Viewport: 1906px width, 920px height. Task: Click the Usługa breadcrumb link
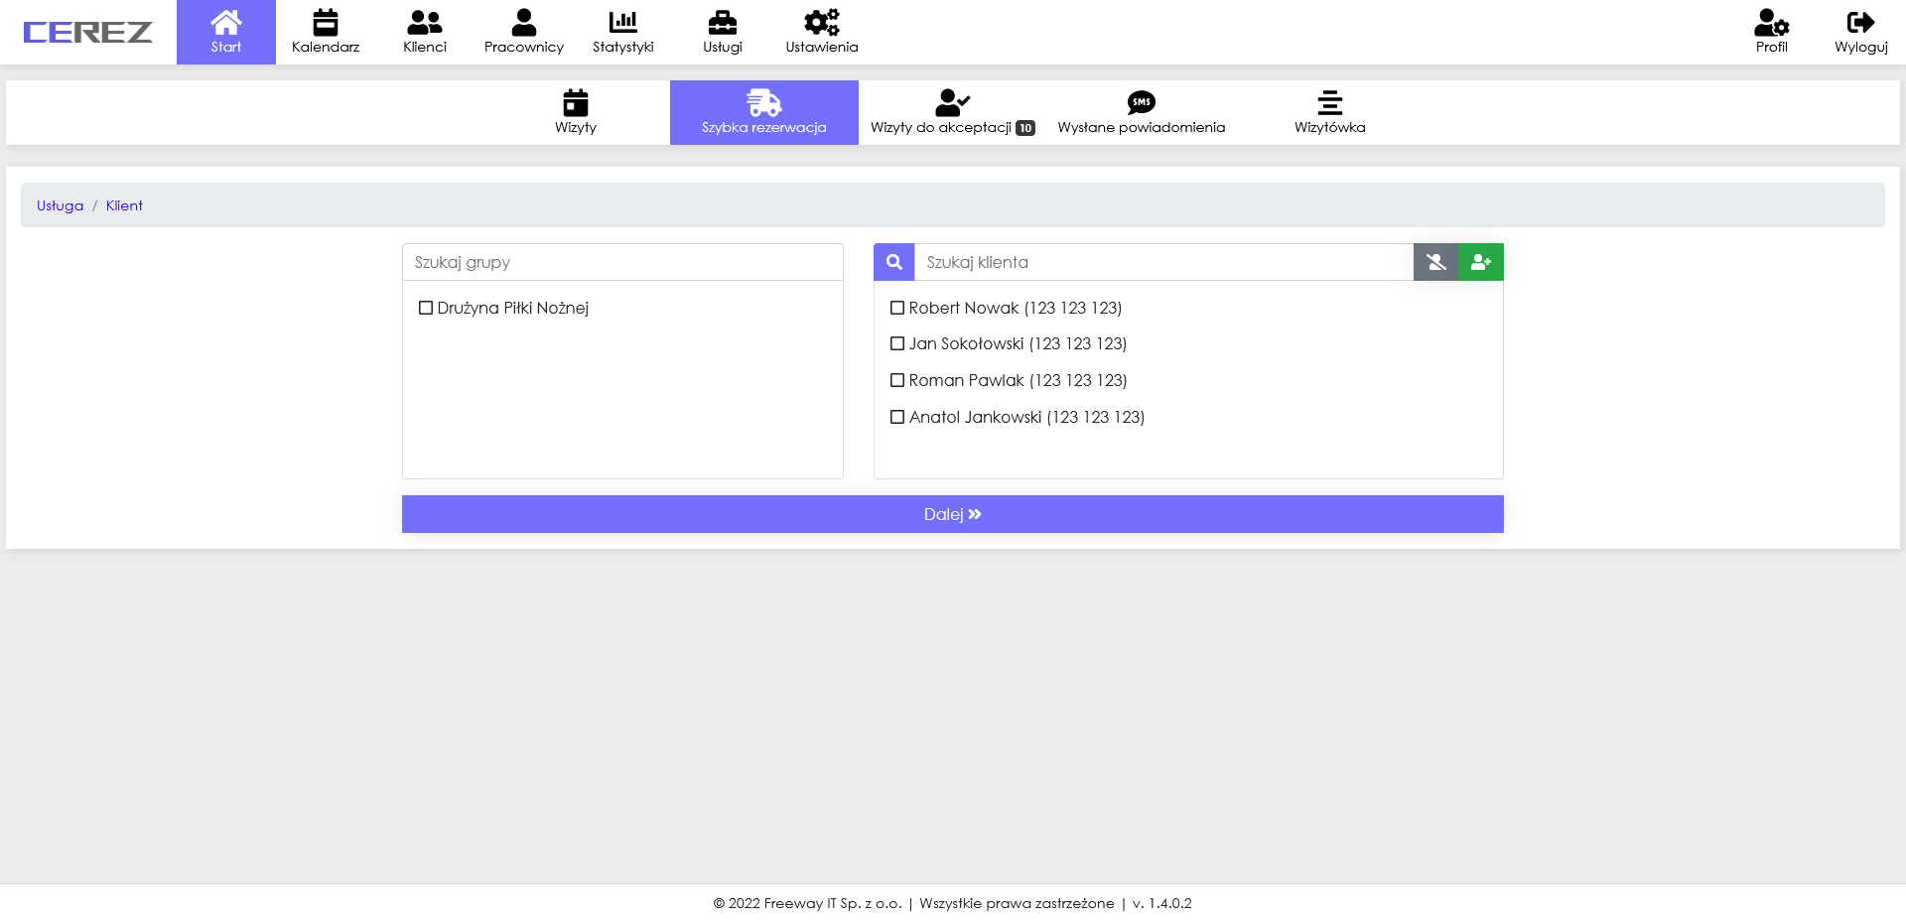60,205
